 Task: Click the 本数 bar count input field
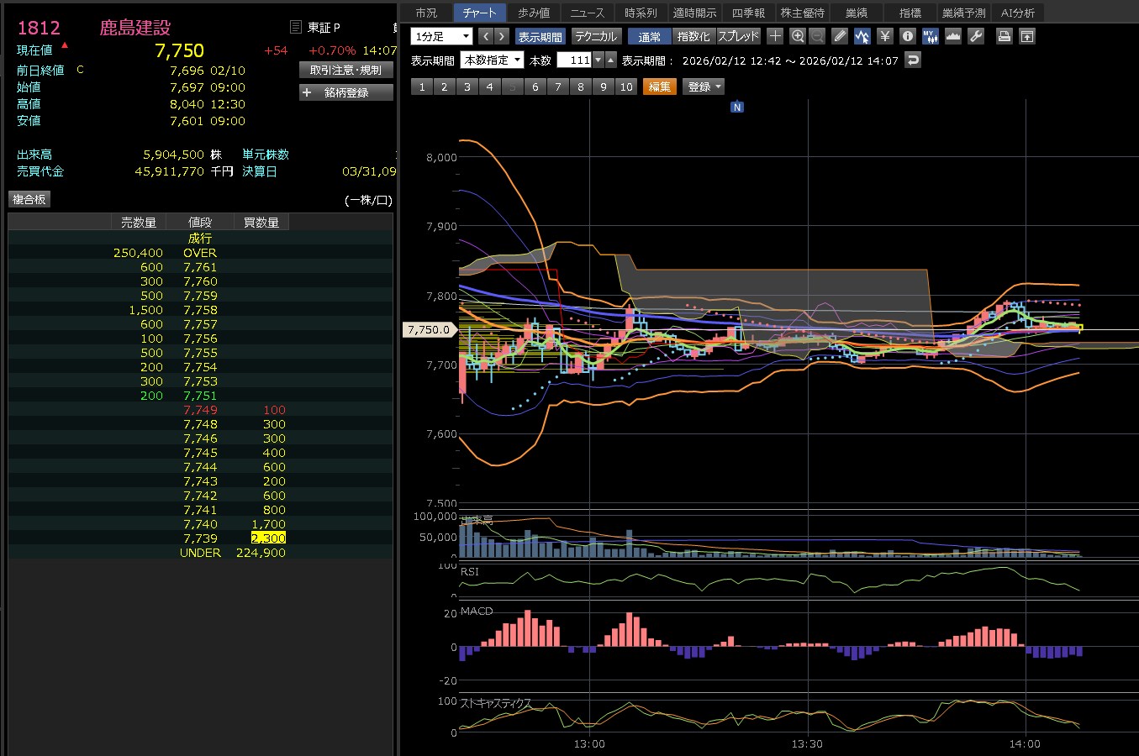574,60
